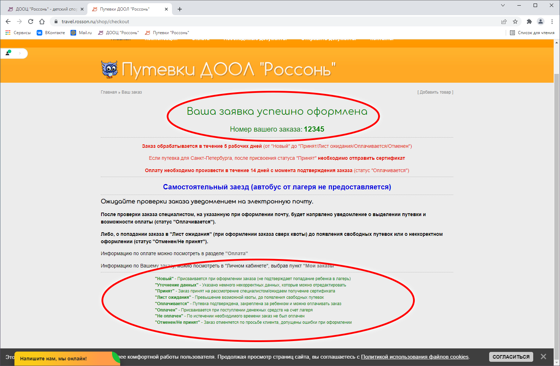This screenshot has height=366, width=560.
Task: Click the owl logo image
Action: pos(110,69)
